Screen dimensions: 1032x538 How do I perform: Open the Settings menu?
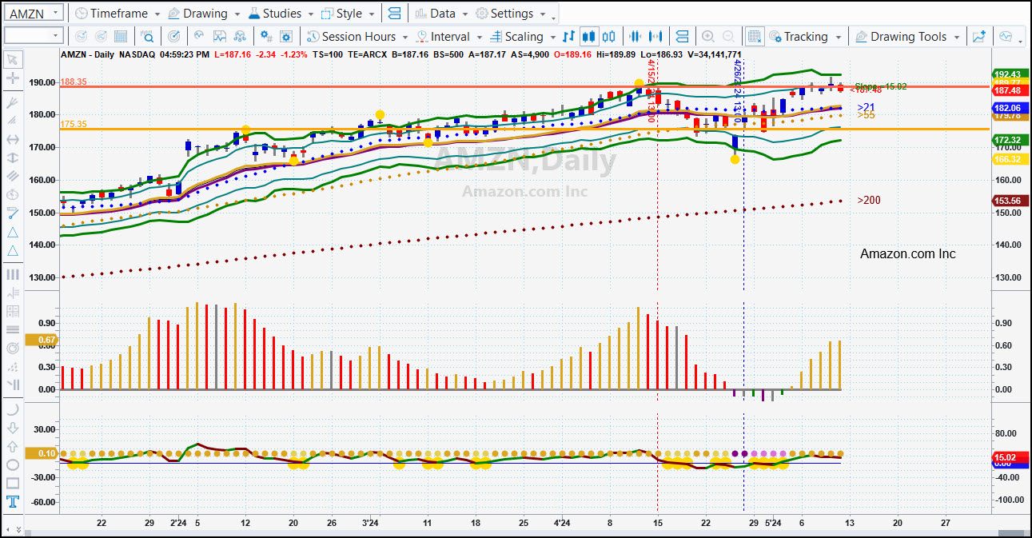point(504,14)
